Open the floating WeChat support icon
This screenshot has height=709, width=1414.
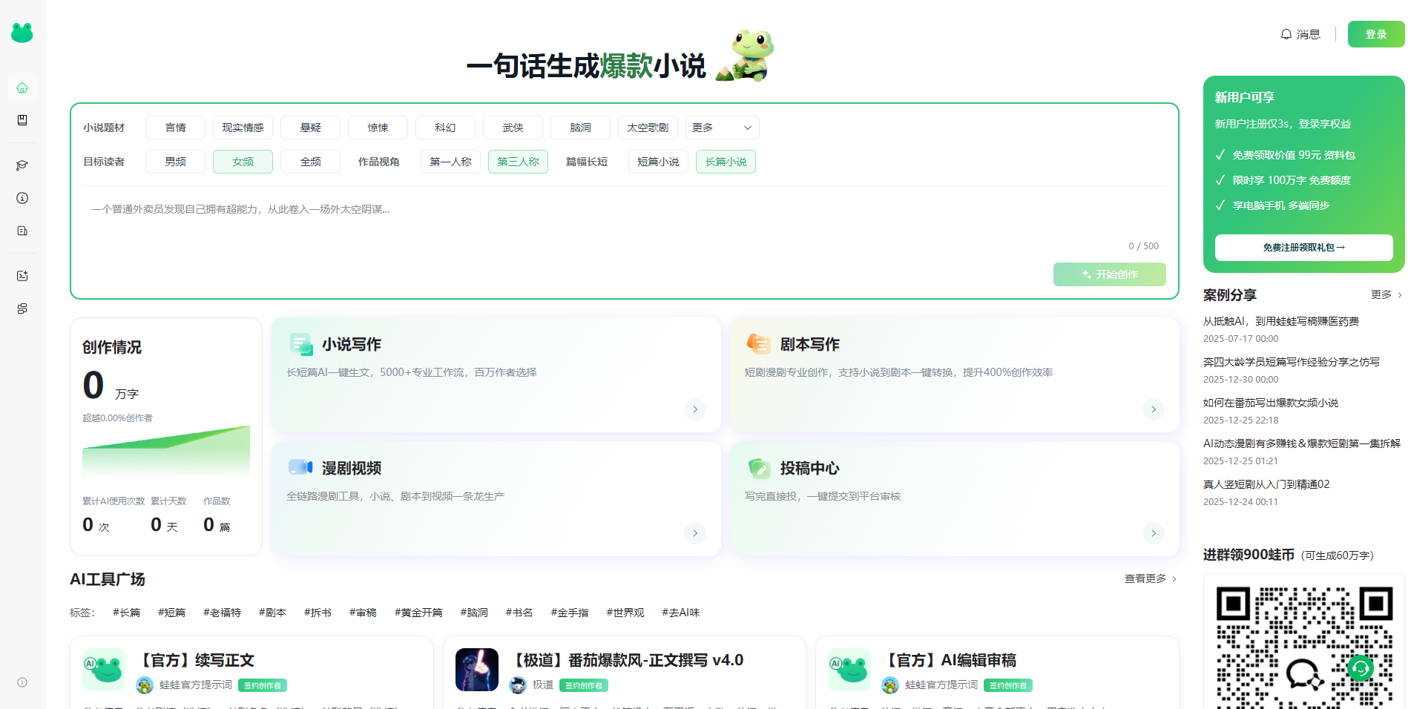point(1360,668)
